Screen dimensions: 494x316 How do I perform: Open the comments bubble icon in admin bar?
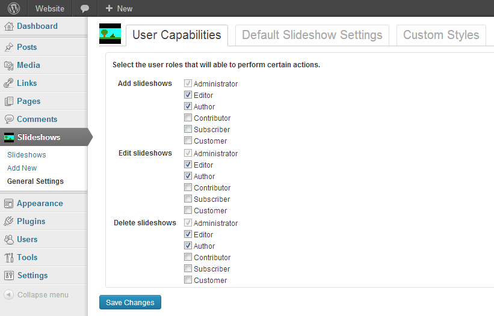(x=85, y=8)
